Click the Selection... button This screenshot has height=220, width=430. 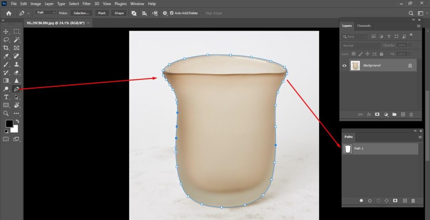tap(81, 13)
